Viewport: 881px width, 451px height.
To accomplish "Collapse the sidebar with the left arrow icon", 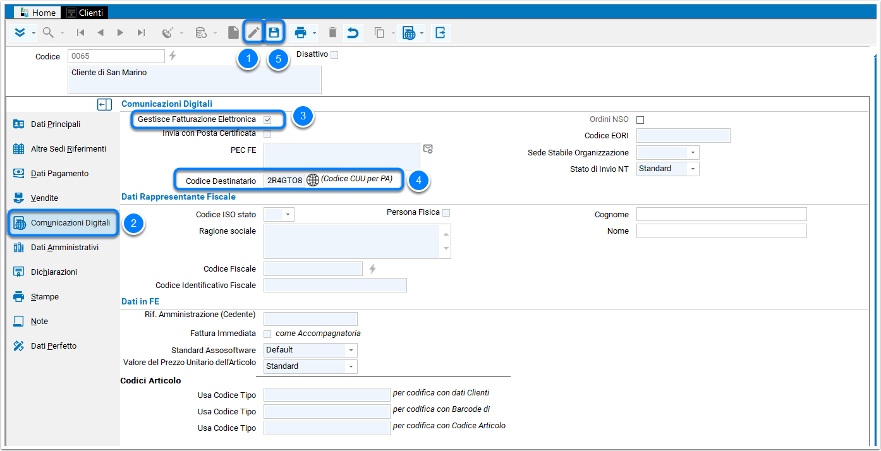I will 105,104.
